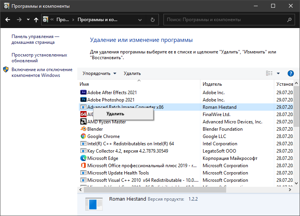Image resolution: width=300 pixels, height=216 pixels.
Task: Expand the address bar history chevron
Action: 140,20
